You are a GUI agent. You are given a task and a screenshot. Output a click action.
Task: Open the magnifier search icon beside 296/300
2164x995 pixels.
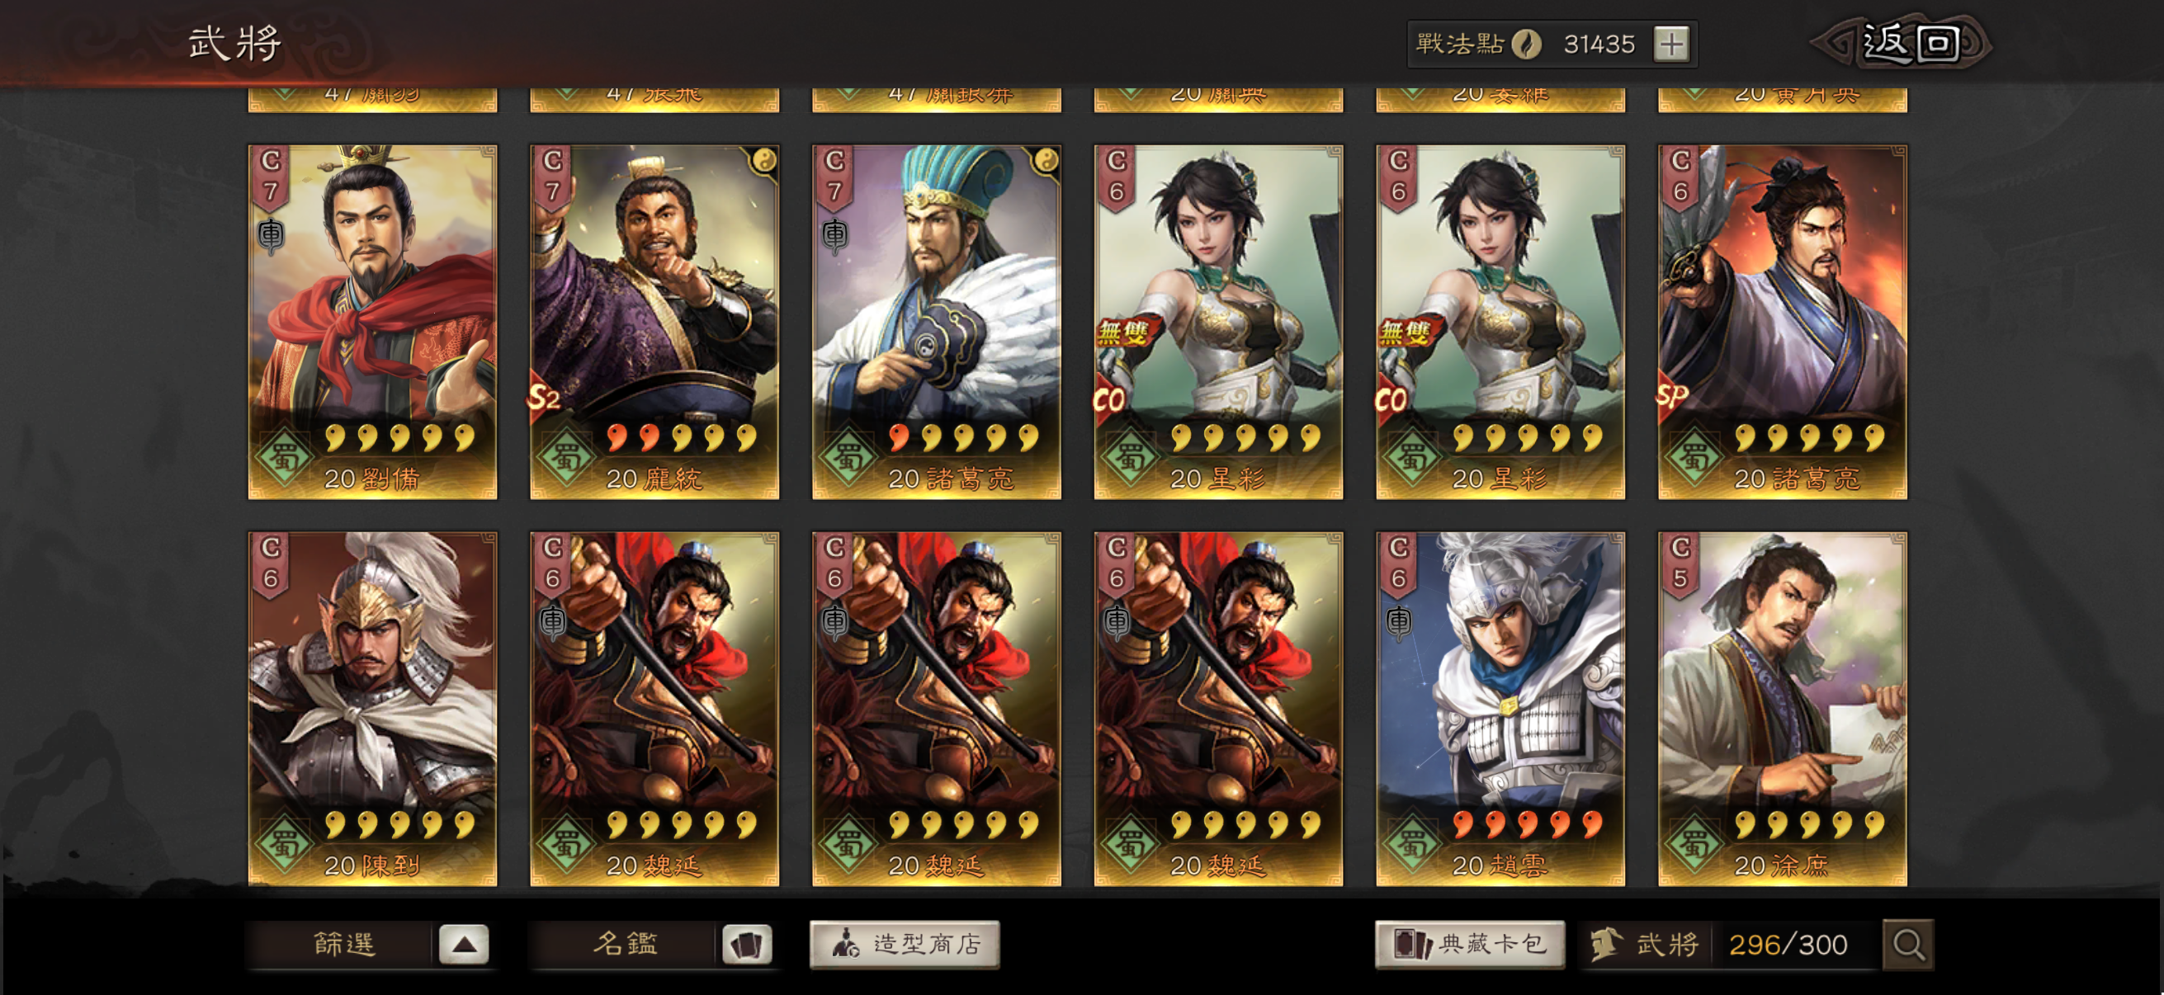1908,945
